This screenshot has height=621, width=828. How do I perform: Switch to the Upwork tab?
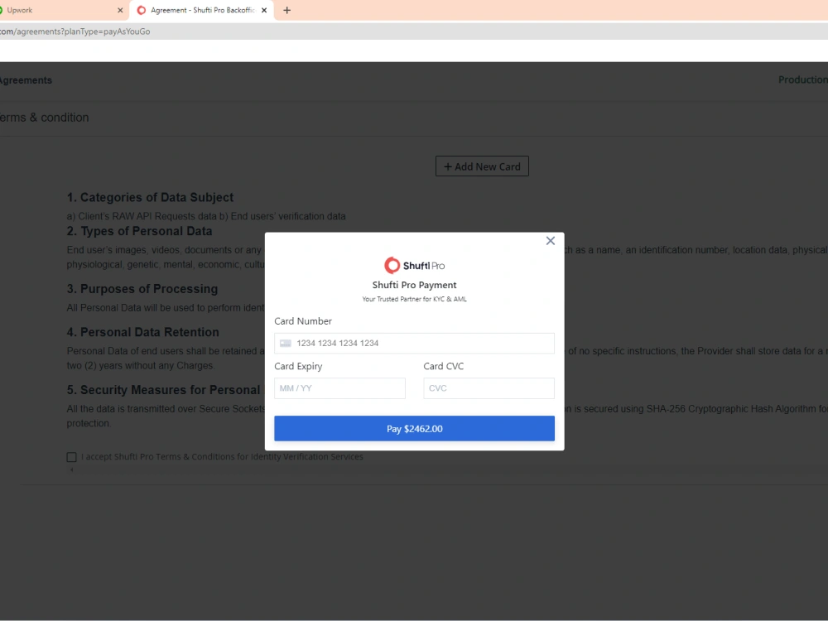pos(58,12)
